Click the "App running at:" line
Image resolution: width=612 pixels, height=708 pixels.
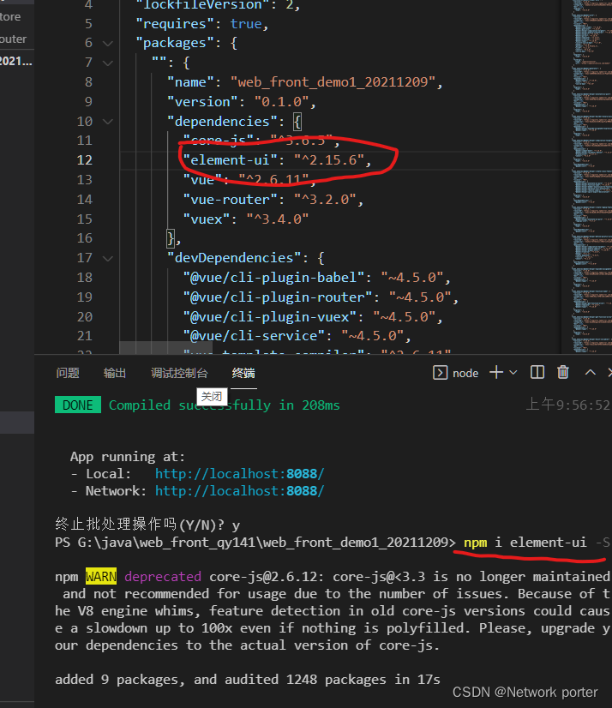tap(128, 457)
